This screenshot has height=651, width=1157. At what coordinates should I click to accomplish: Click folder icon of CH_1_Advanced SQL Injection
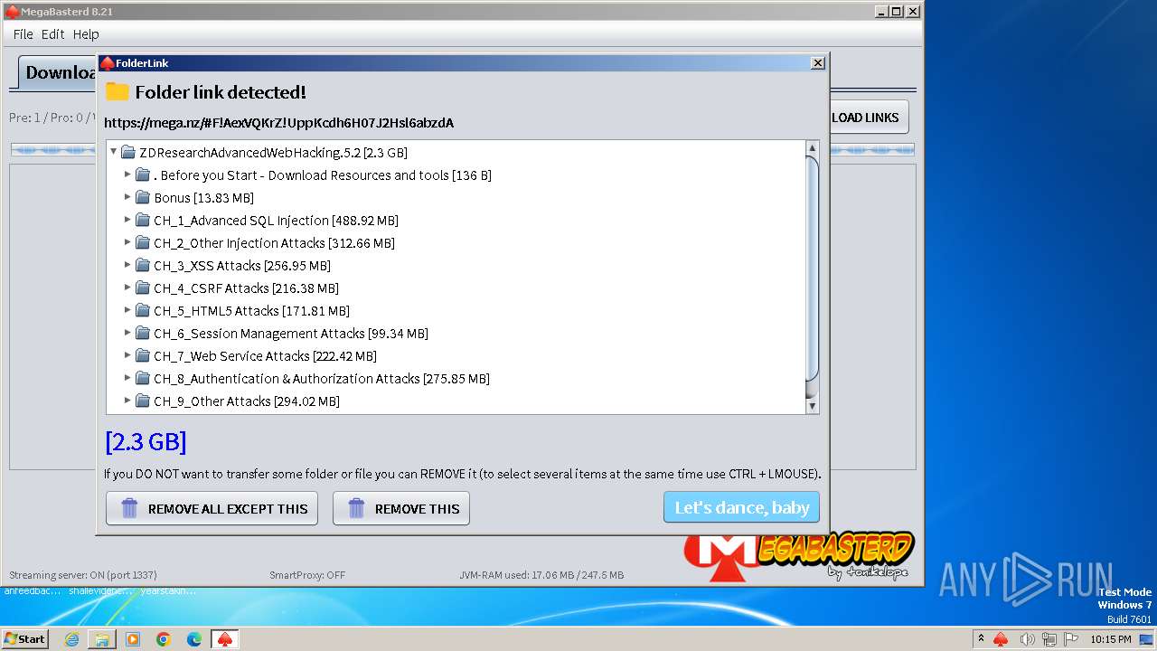tap(143, 220)
